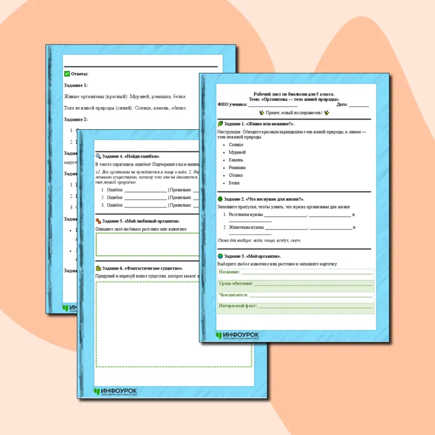Click the green tree icon of Задание 2
Viewport: 435px width, 435px height.
(x=220, y=199)
